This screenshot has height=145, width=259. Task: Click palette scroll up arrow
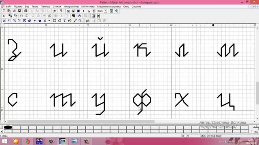(1, 127)
